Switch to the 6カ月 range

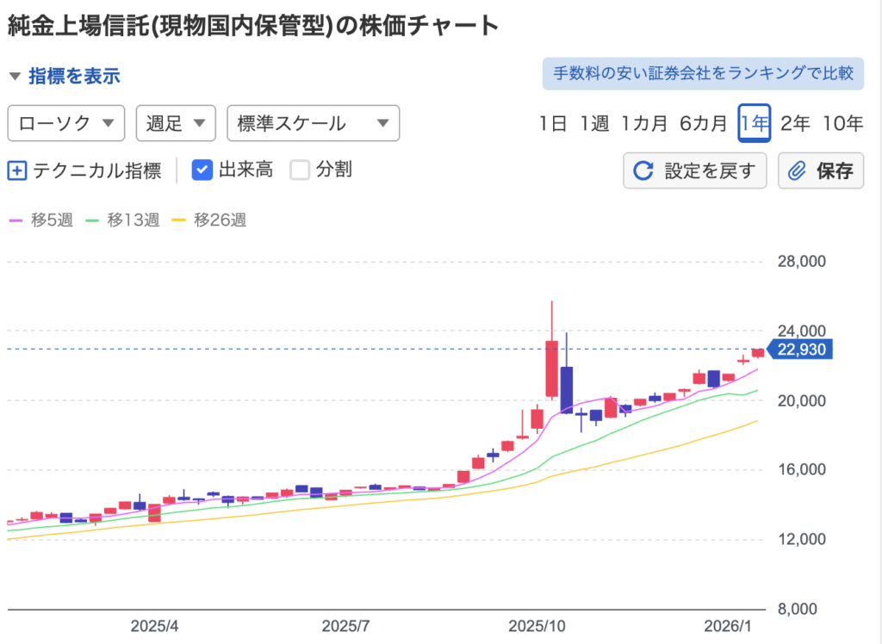(x=703, y=123)
